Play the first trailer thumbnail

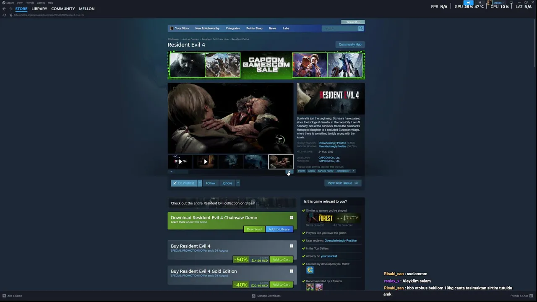coord(180,161)
